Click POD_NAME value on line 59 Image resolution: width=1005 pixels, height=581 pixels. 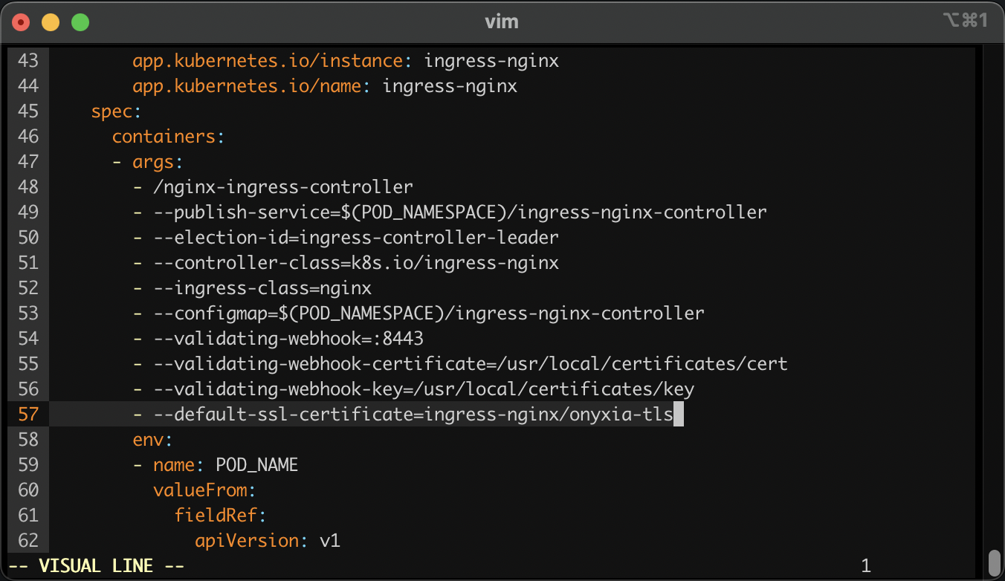pos(256,465)
